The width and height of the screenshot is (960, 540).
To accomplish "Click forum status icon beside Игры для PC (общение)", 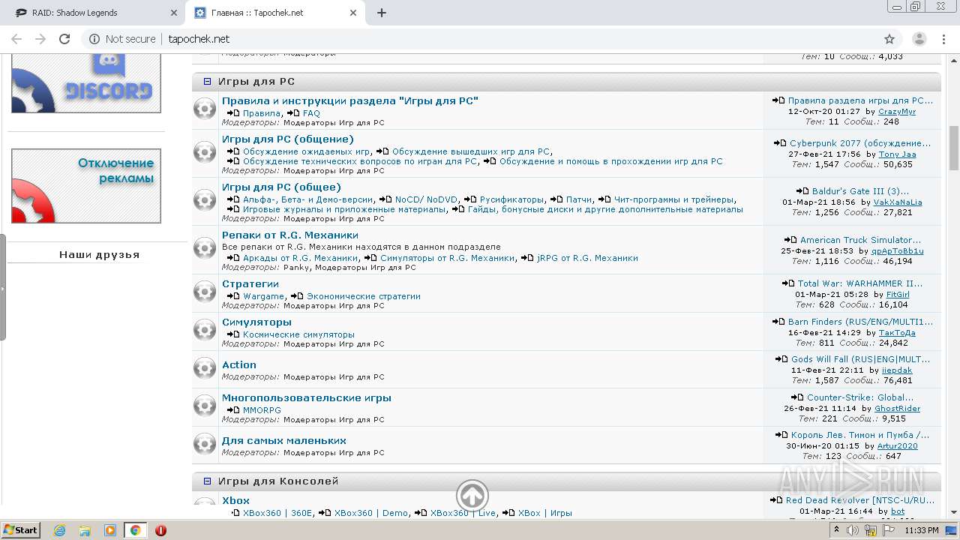I will click(205, 152).
